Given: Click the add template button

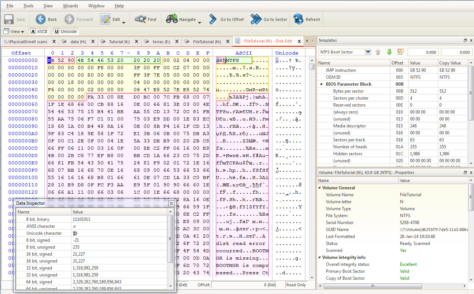Looking at the screenshot, I should coord(400,52).
